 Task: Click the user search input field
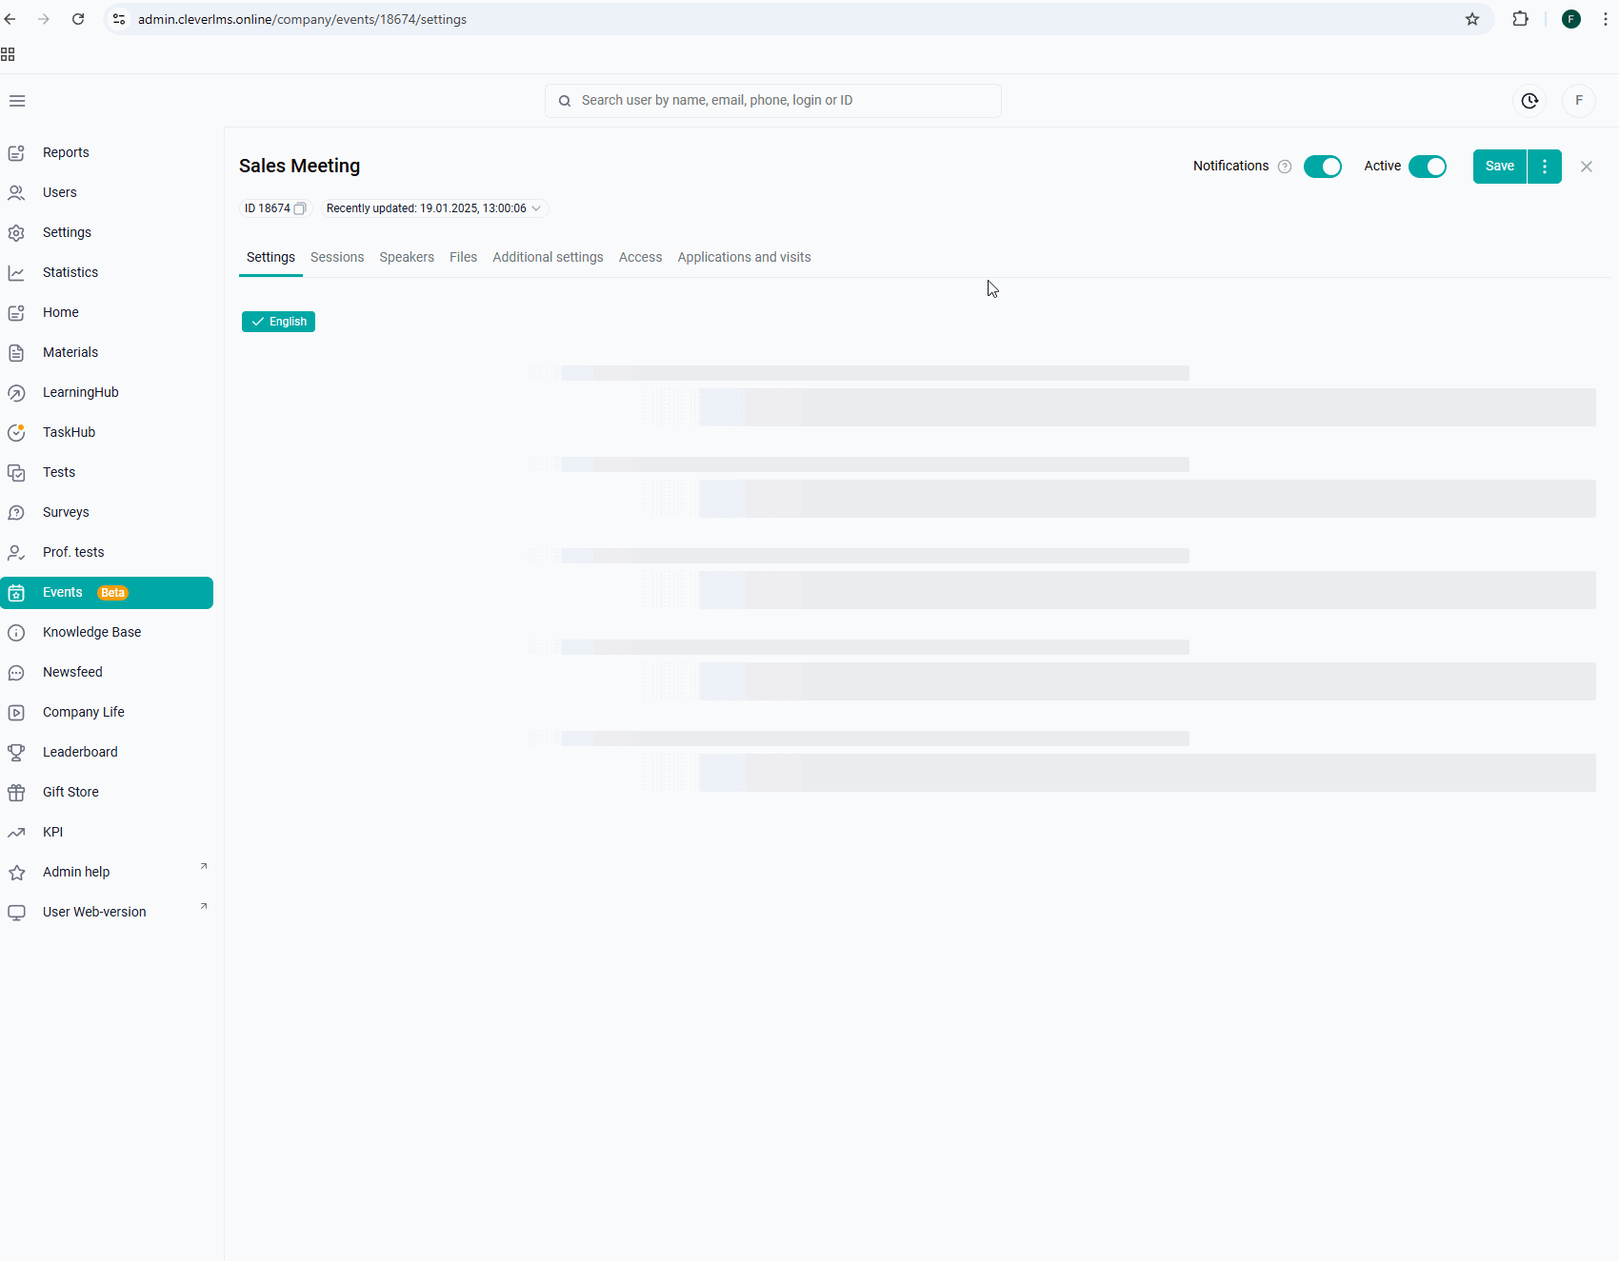click(773, 101)
